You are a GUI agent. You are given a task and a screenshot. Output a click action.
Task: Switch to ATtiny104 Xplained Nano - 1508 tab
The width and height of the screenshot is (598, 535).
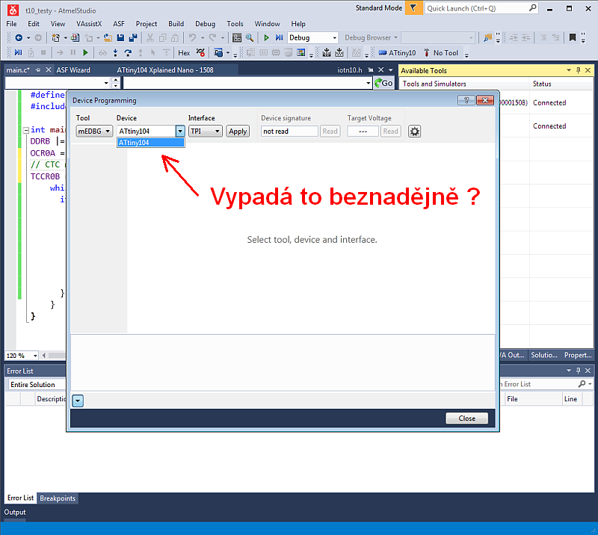tap(165, 69)
